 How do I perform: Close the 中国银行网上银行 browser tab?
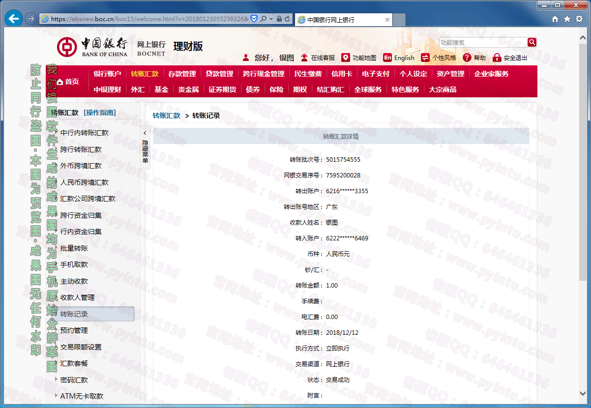(x=387, y=20)
